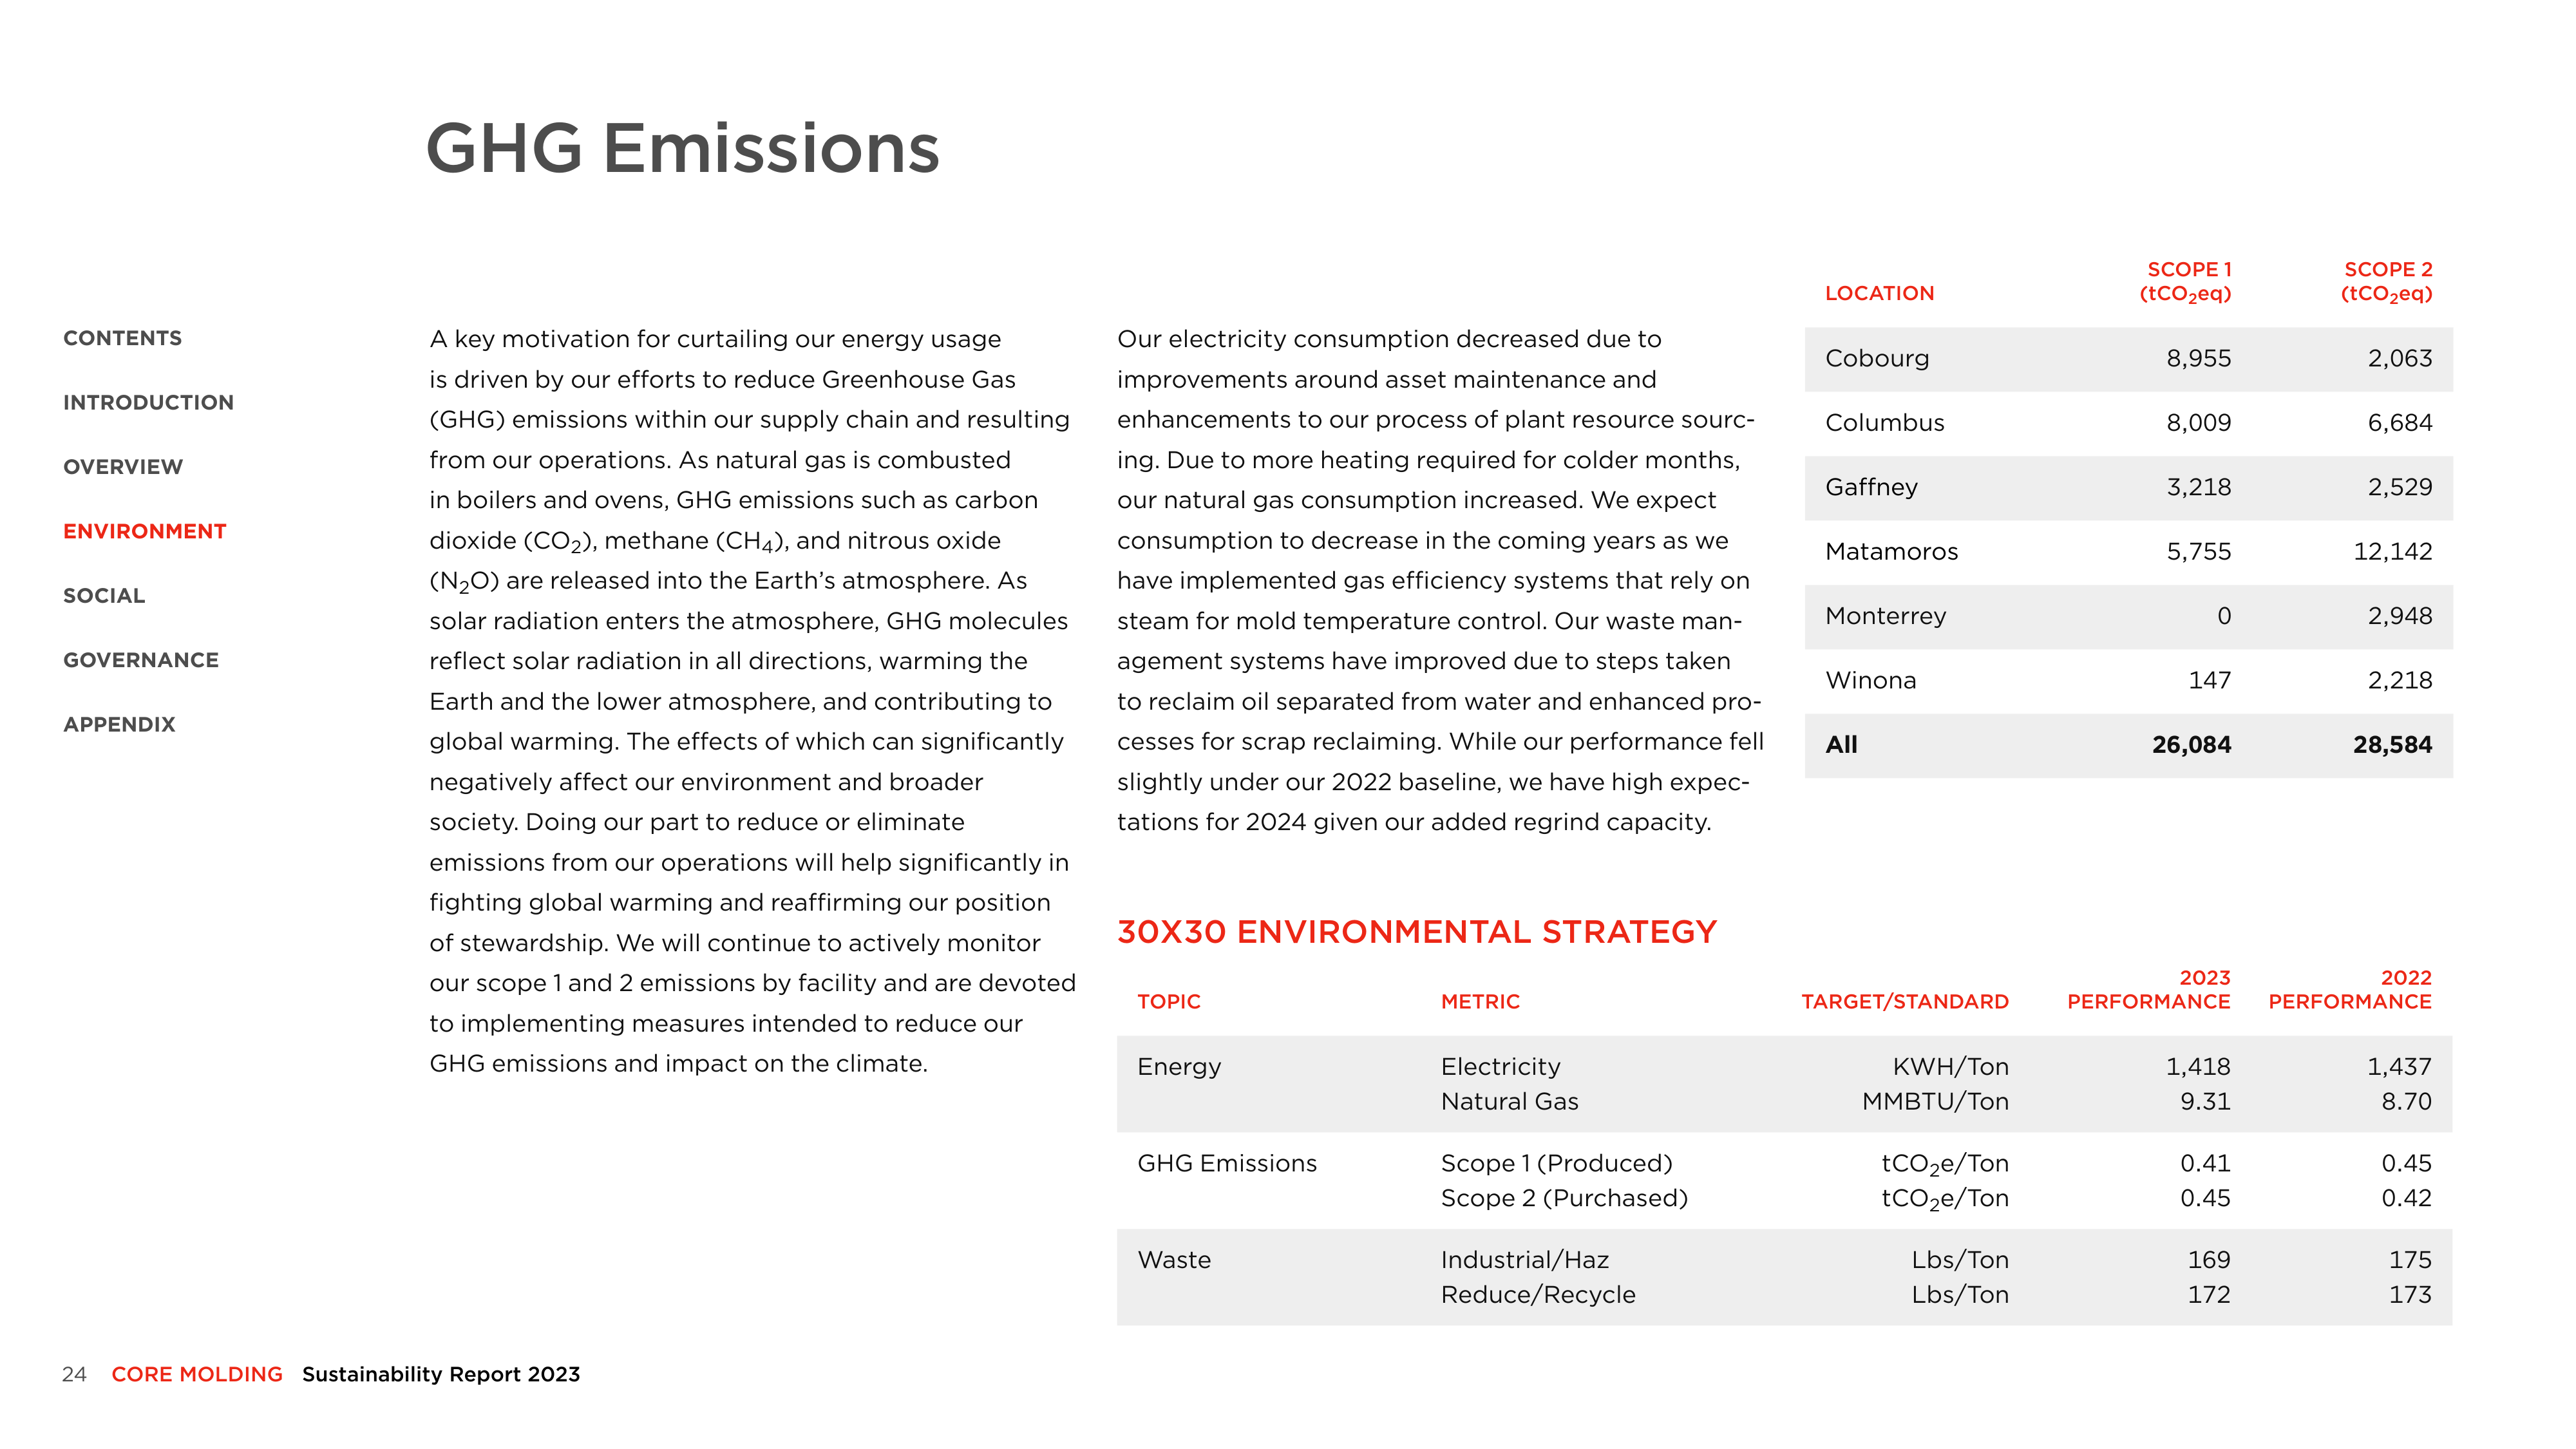Select the LOCATION column header
Image resolution: width=2576 pixels, height=1449 pixels.
tap(1879, 293)
